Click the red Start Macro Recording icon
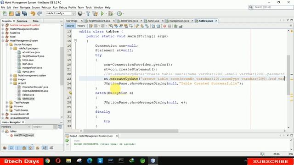 pyautogui.click(x=164, y=26)
